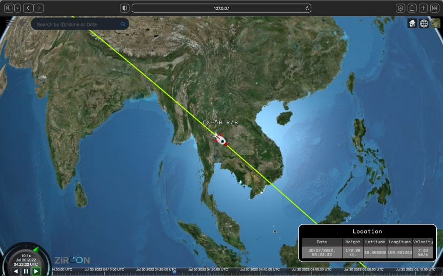Play the animation in reverse
Viewport: 443px width, 276px height.
(x=16, y=271)
